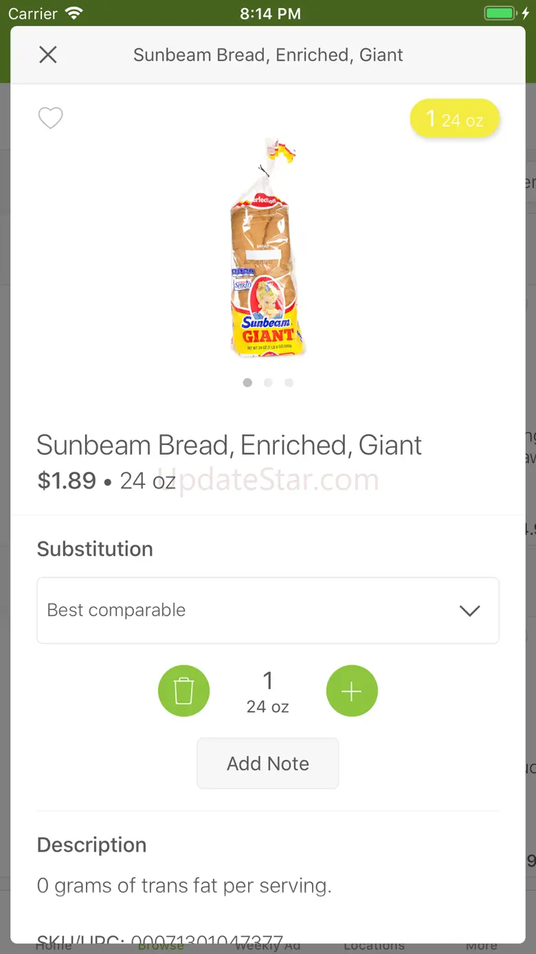536x954 pixels.
Task: Open the Substitution dropdown
Action: (267, 611)
